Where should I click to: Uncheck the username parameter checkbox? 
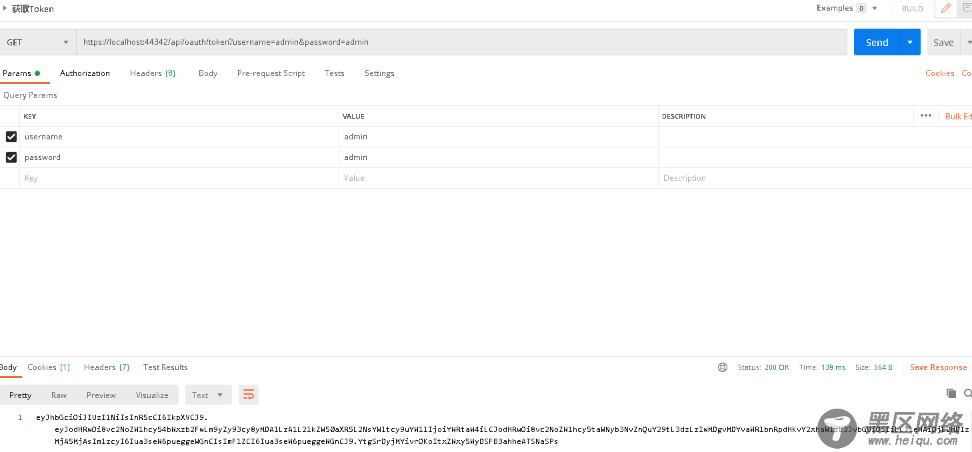11,137
